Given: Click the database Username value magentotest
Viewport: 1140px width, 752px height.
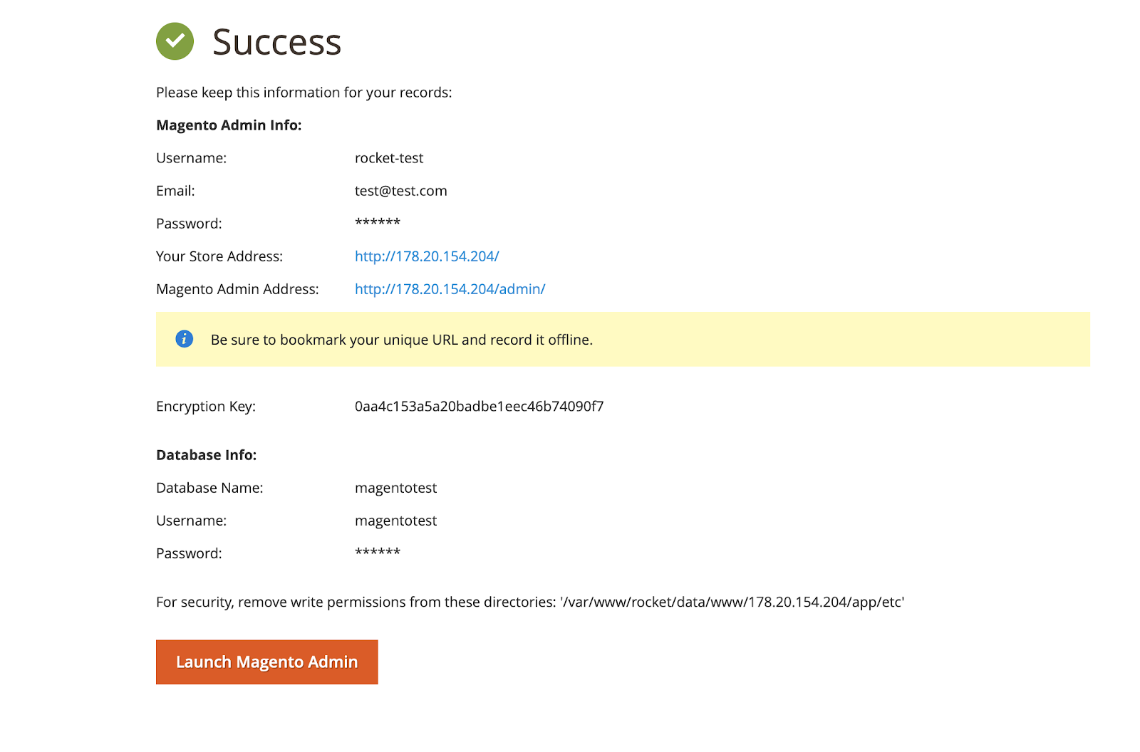Looking at the screenshot, I should click(x=395, y=521).
